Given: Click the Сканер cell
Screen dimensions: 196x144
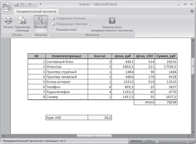Looking at the screenshot, I should pyautogui.click(x=67, y=97).
